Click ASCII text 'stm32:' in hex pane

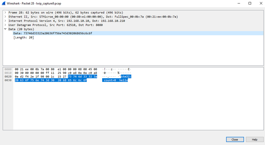pos(126,77)
